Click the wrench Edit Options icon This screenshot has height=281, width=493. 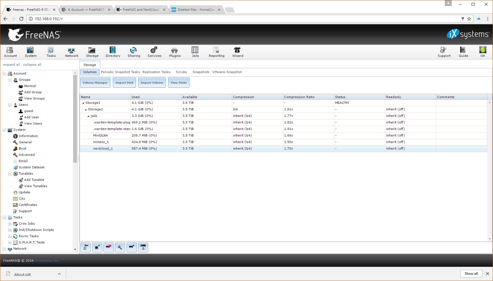click(x=120, y=247)
